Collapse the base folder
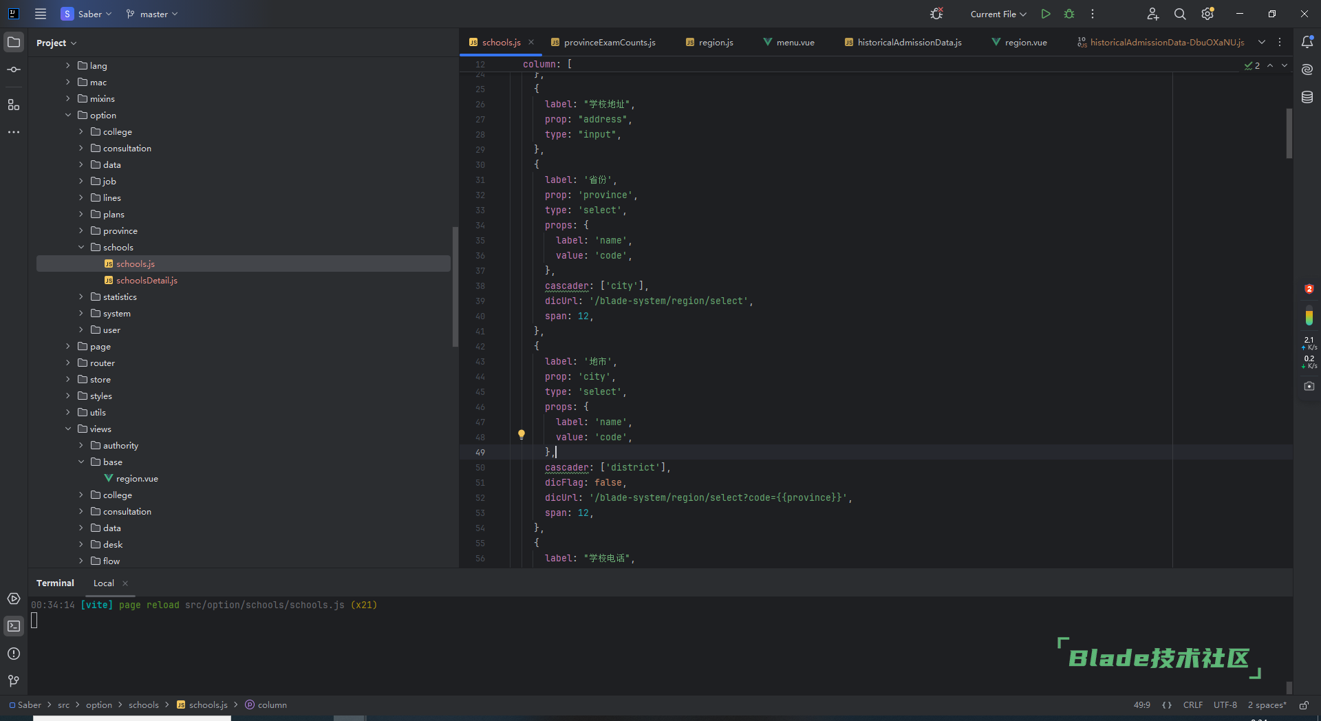 [81, 462]
